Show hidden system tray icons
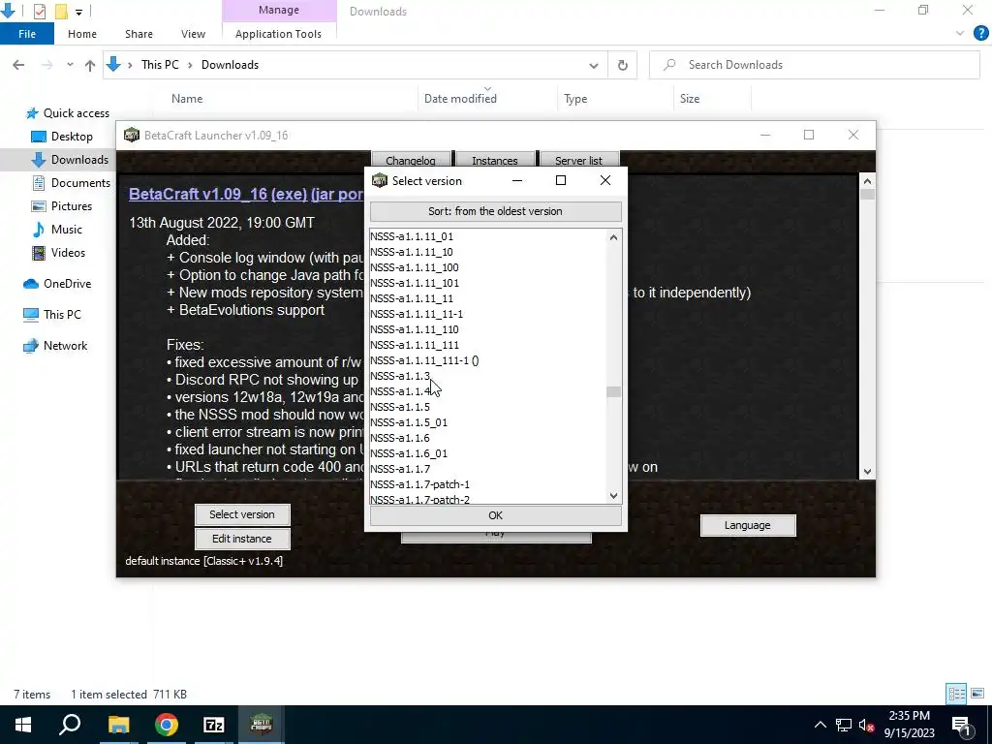The image size is (992, 744). (820, 725)
